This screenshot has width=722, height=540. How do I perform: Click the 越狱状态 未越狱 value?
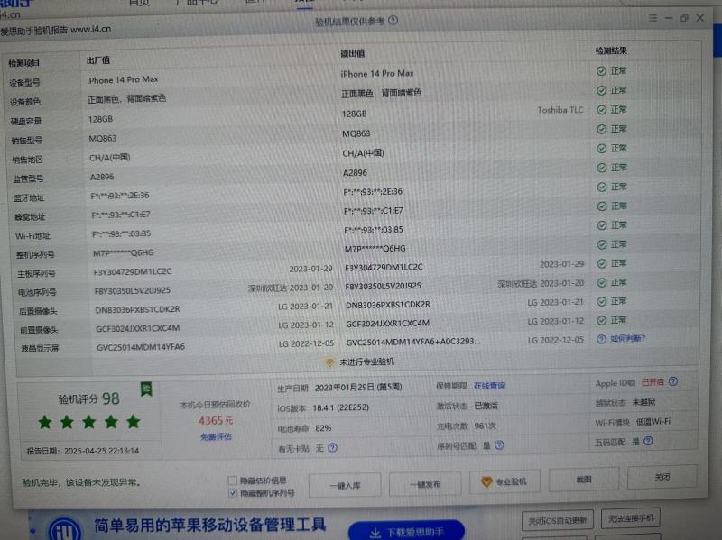click(x=643, y=402)
